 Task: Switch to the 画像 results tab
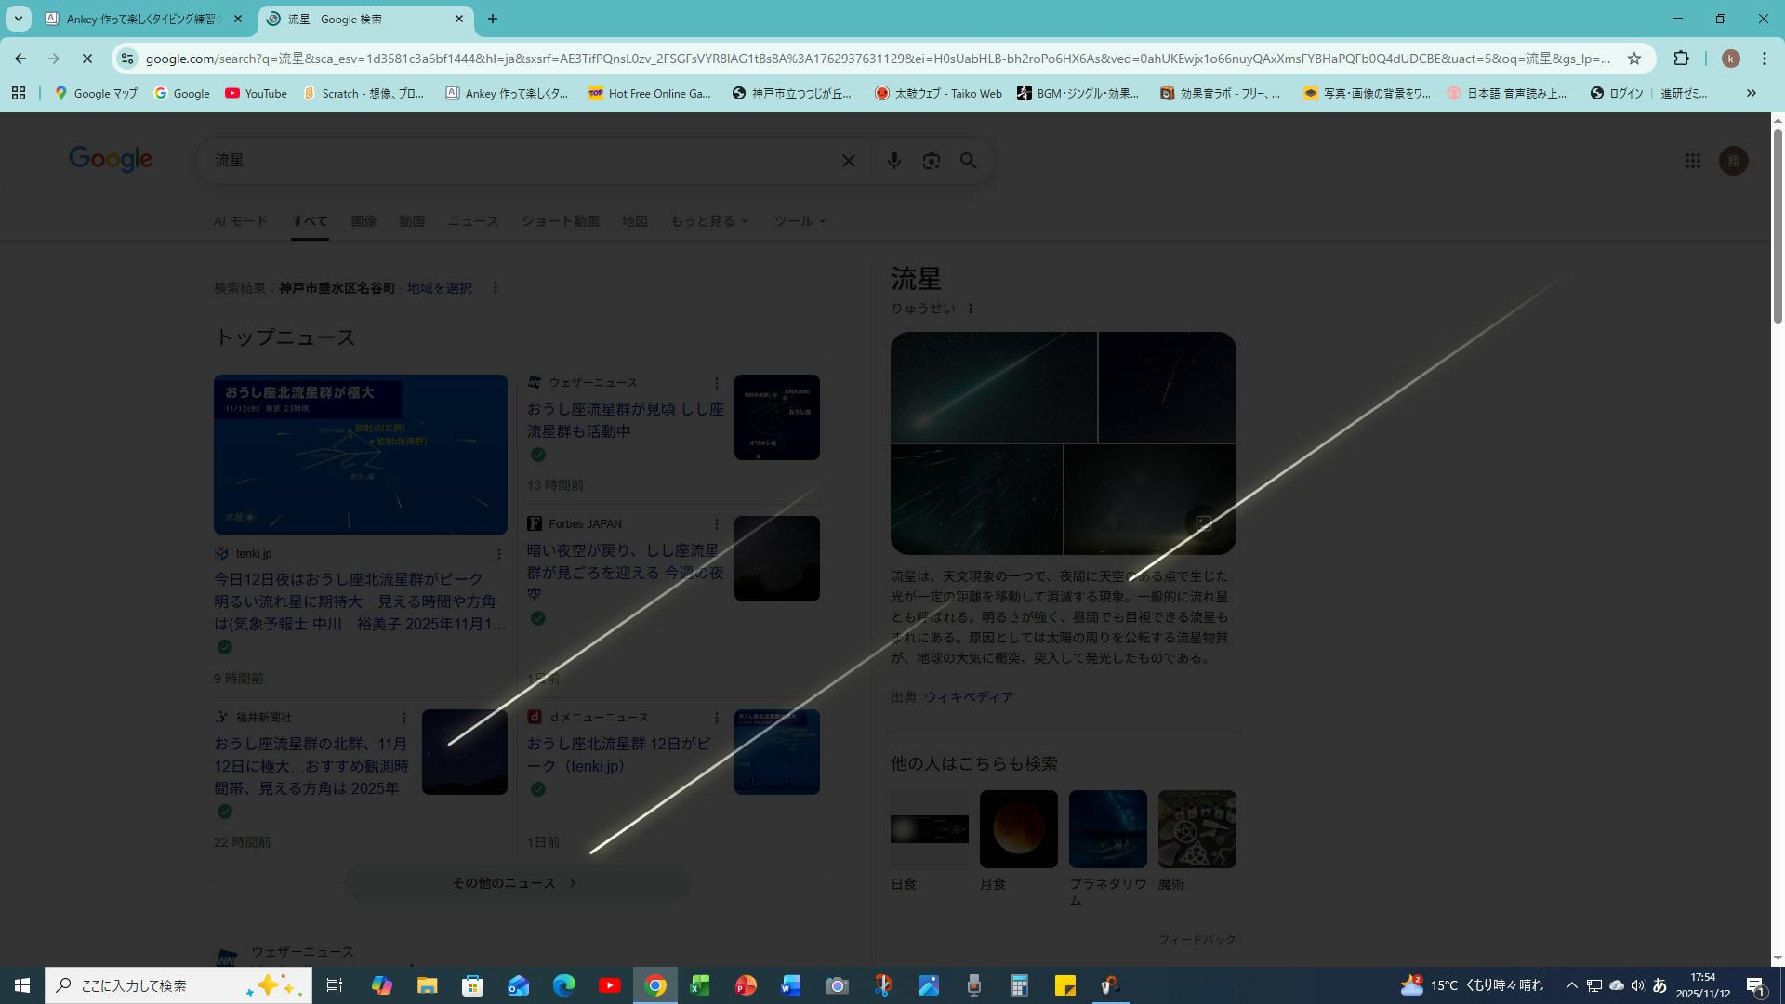364,221
